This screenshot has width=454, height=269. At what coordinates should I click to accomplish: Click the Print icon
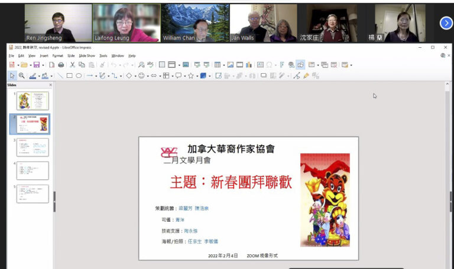[61, 65]
